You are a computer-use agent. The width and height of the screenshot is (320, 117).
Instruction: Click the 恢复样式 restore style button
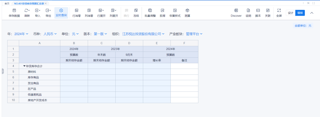click(175, 10)
